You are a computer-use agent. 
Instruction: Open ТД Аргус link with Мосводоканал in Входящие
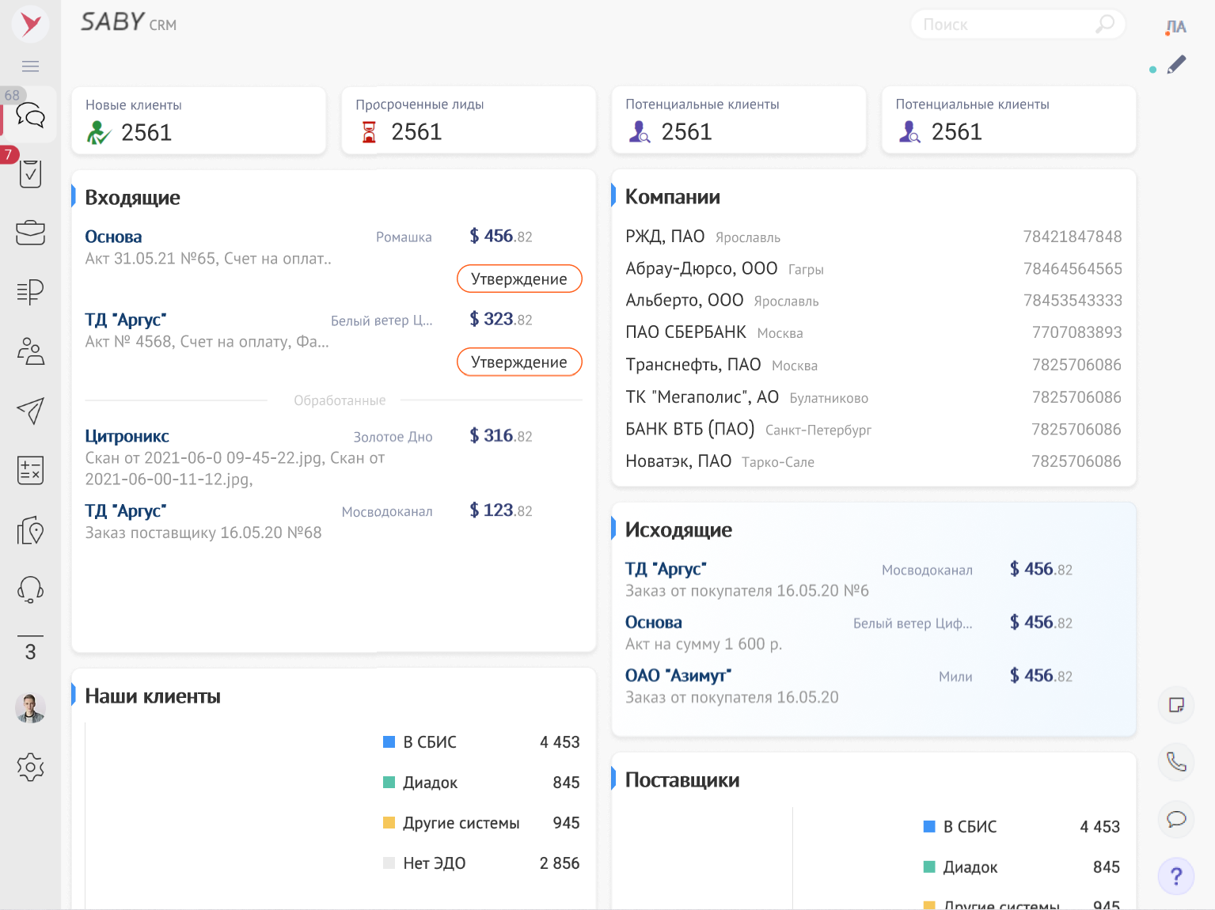click(125, 511)
